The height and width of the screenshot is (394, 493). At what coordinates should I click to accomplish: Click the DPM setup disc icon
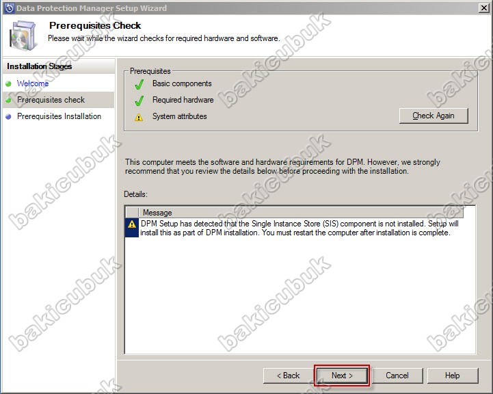pos(22,35)
